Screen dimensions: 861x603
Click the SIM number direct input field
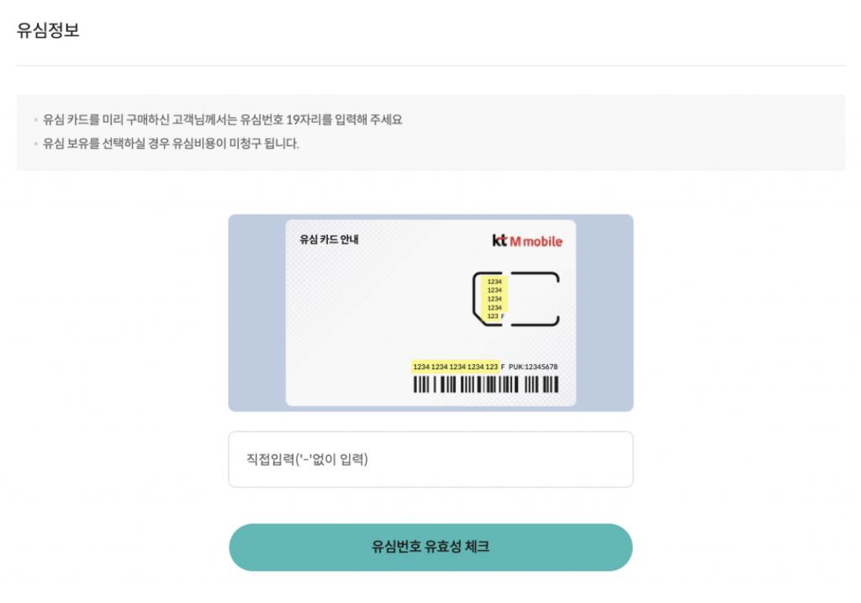[430, 459]
